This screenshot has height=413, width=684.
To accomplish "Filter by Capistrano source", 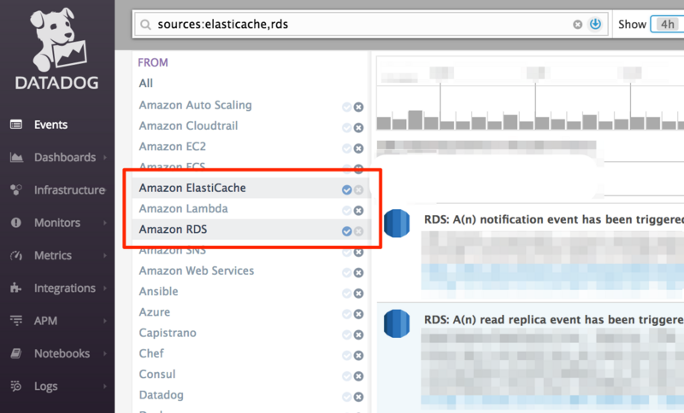I will [x=168, y=333].
